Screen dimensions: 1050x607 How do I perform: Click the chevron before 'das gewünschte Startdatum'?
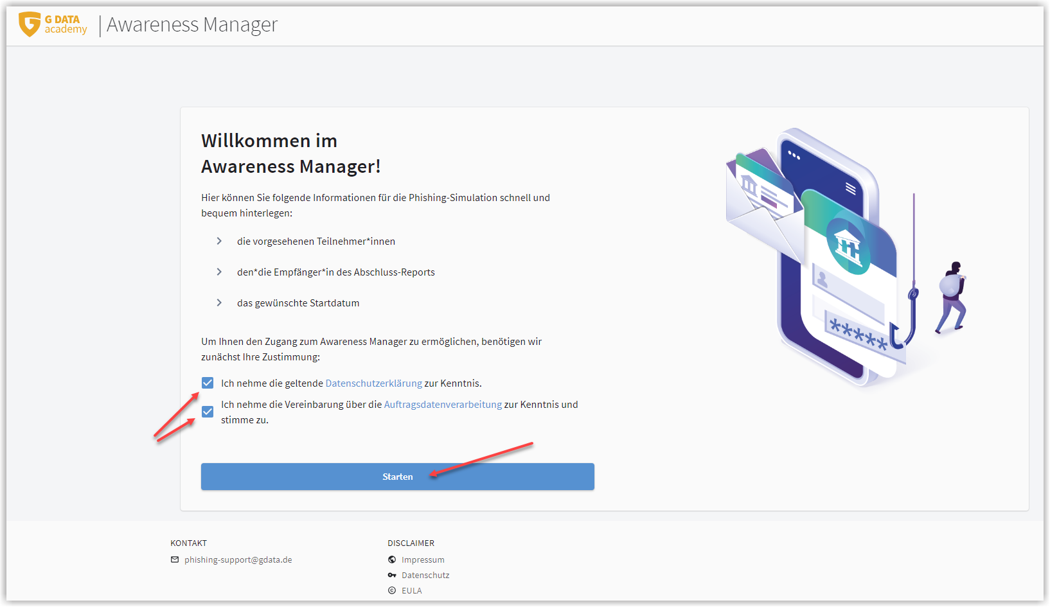tap(219, 303)
